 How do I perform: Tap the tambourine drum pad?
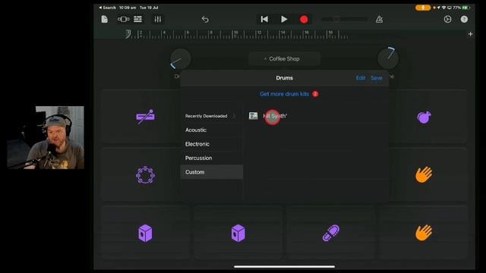coord(145,175)
